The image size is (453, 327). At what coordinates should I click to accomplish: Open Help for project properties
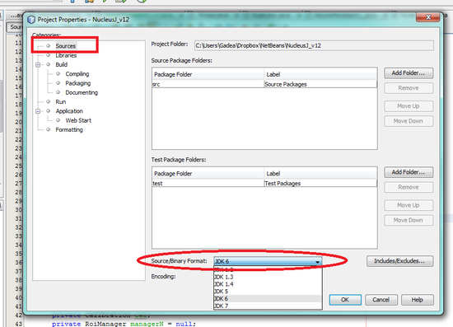(418, 300)
